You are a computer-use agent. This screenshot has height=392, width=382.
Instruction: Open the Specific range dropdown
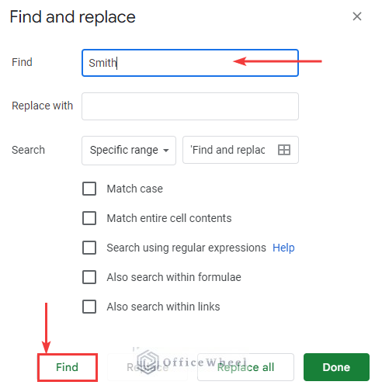(129, 151)
